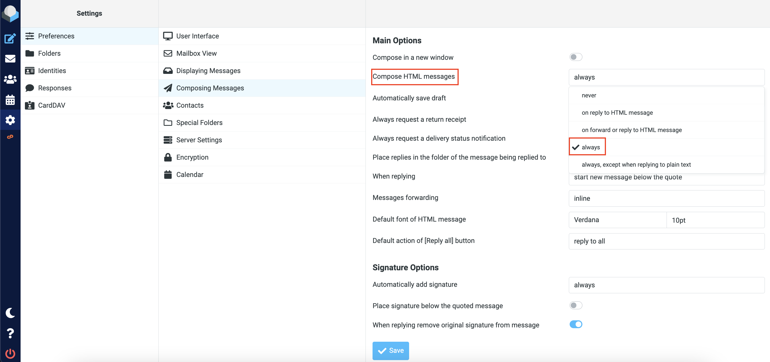Image resolution: width=770 pixels, height=362 pixels.
Task: Click the Mailbox View envelope icon
Action: tap(168, 53)
